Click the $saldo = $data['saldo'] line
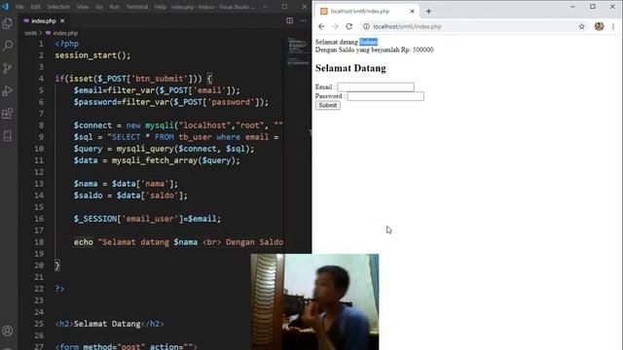The width and height of the screenshot is (623, 350). pyautogui.click(x=130, y=195)
